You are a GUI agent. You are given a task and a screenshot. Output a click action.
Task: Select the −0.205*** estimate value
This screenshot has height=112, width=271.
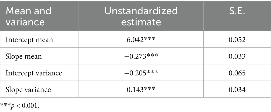(x=141, y=73)
